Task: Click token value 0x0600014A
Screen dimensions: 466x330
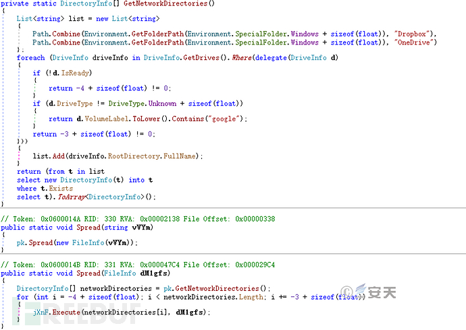Action: [x=61, y=219]
